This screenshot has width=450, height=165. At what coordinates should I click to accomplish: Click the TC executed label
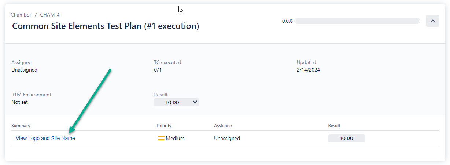[x=167, y=63]
